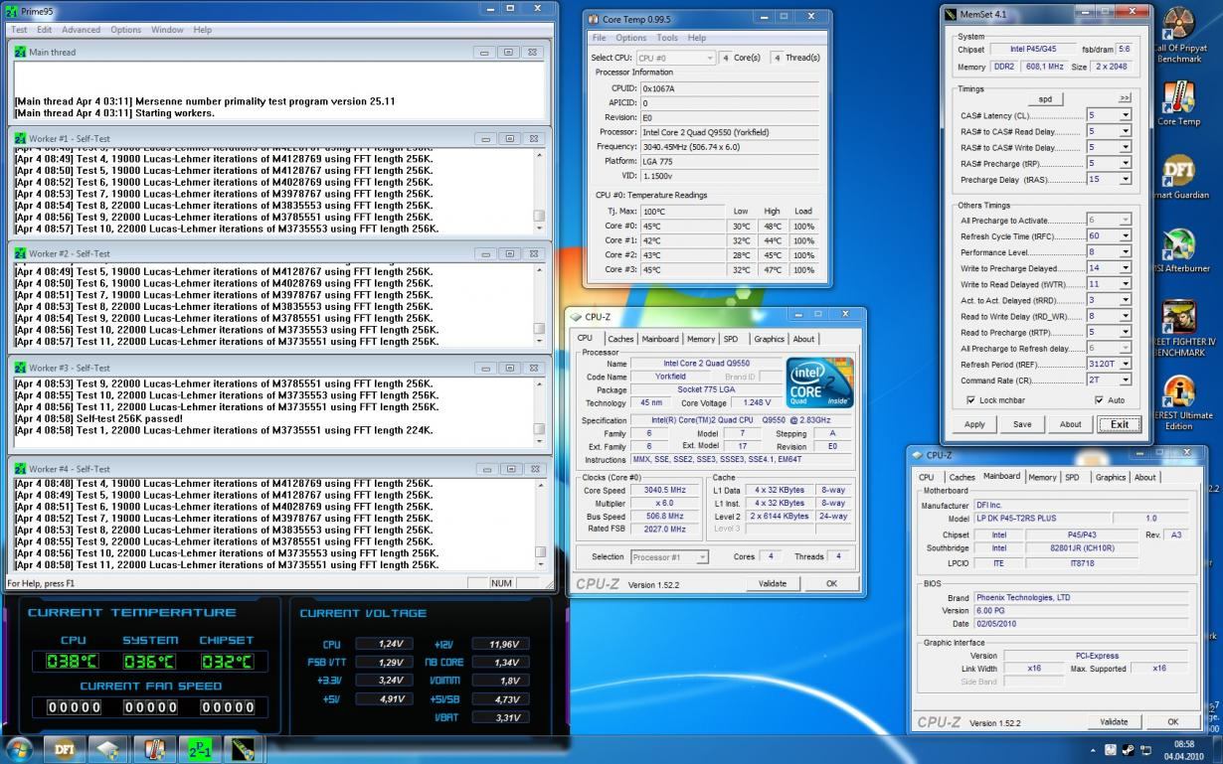Screen dimensions: 1223x764
Task: Open Select CPU dropdown in Core Temp
Action: [675, 58]
